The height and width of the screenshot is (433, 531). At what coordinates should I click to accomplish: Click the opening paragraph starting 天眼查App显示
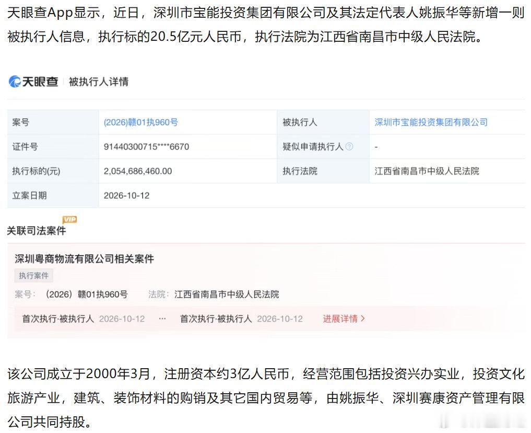pos(265,25)
